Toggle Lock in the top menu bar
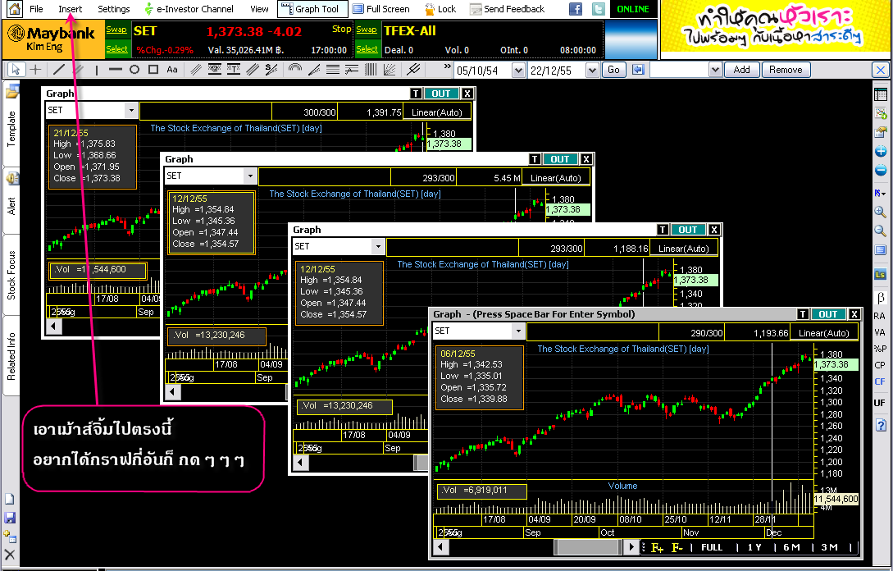The width and height of the screenshot is (893, 571). [440, 9]
